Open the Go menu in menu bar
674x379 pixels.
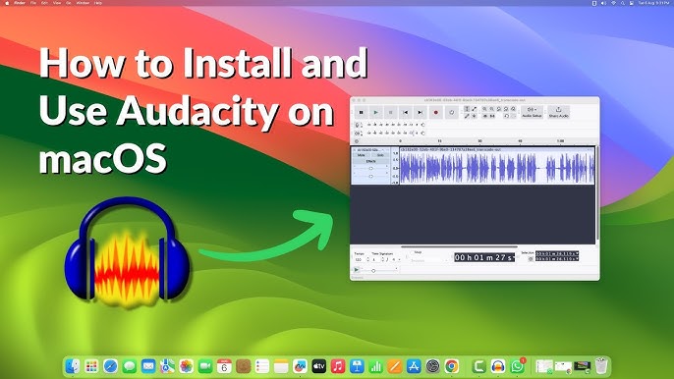pyautogui.click(x=69, y=3)
